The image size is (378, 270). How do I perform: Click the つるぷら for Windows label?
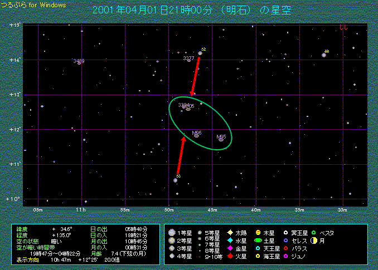pyautogui.click(x=33, y=5)
